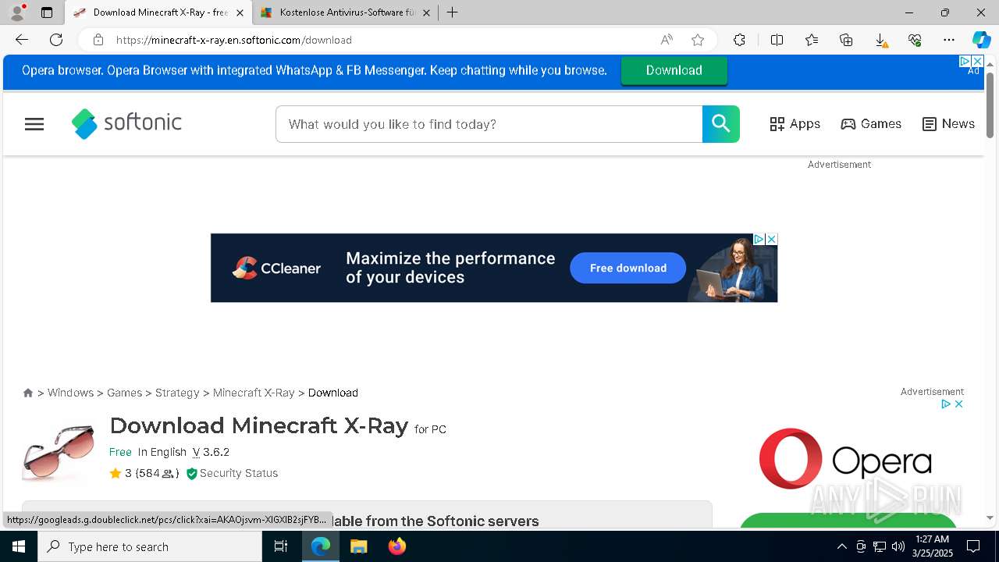Open AdChoices on CCleaner banner
Viewport: 999px width, 562px height.
(759, 240)
